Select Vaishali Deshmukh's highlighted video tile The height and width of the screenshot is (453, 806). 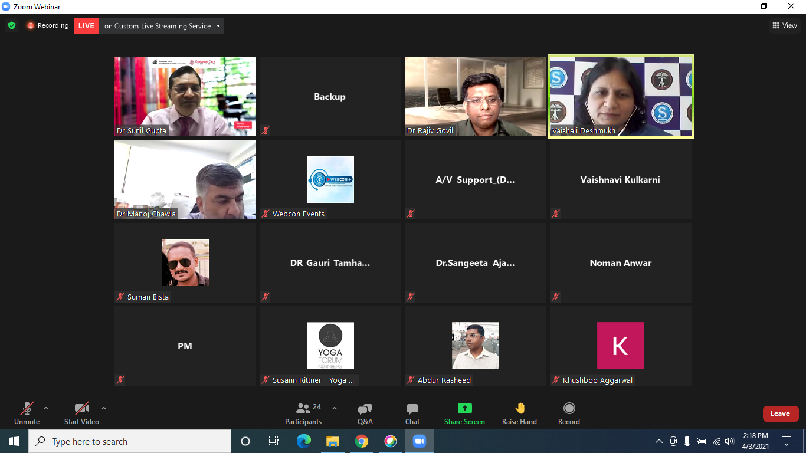pos(621,97)
